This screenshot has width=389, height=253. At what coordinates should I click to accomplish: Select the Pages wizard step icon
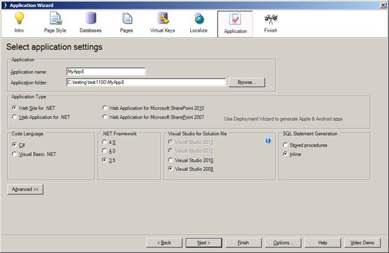coord(127,19)
